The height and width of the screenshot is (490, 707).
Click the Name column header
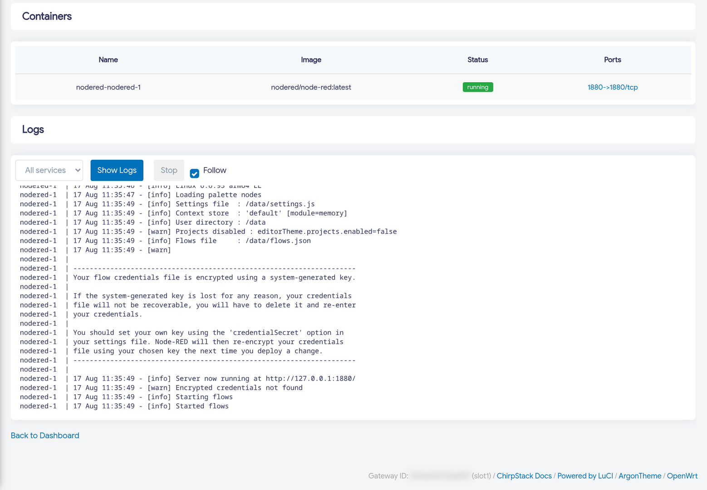pyautogui.click(x=108, y=60)
